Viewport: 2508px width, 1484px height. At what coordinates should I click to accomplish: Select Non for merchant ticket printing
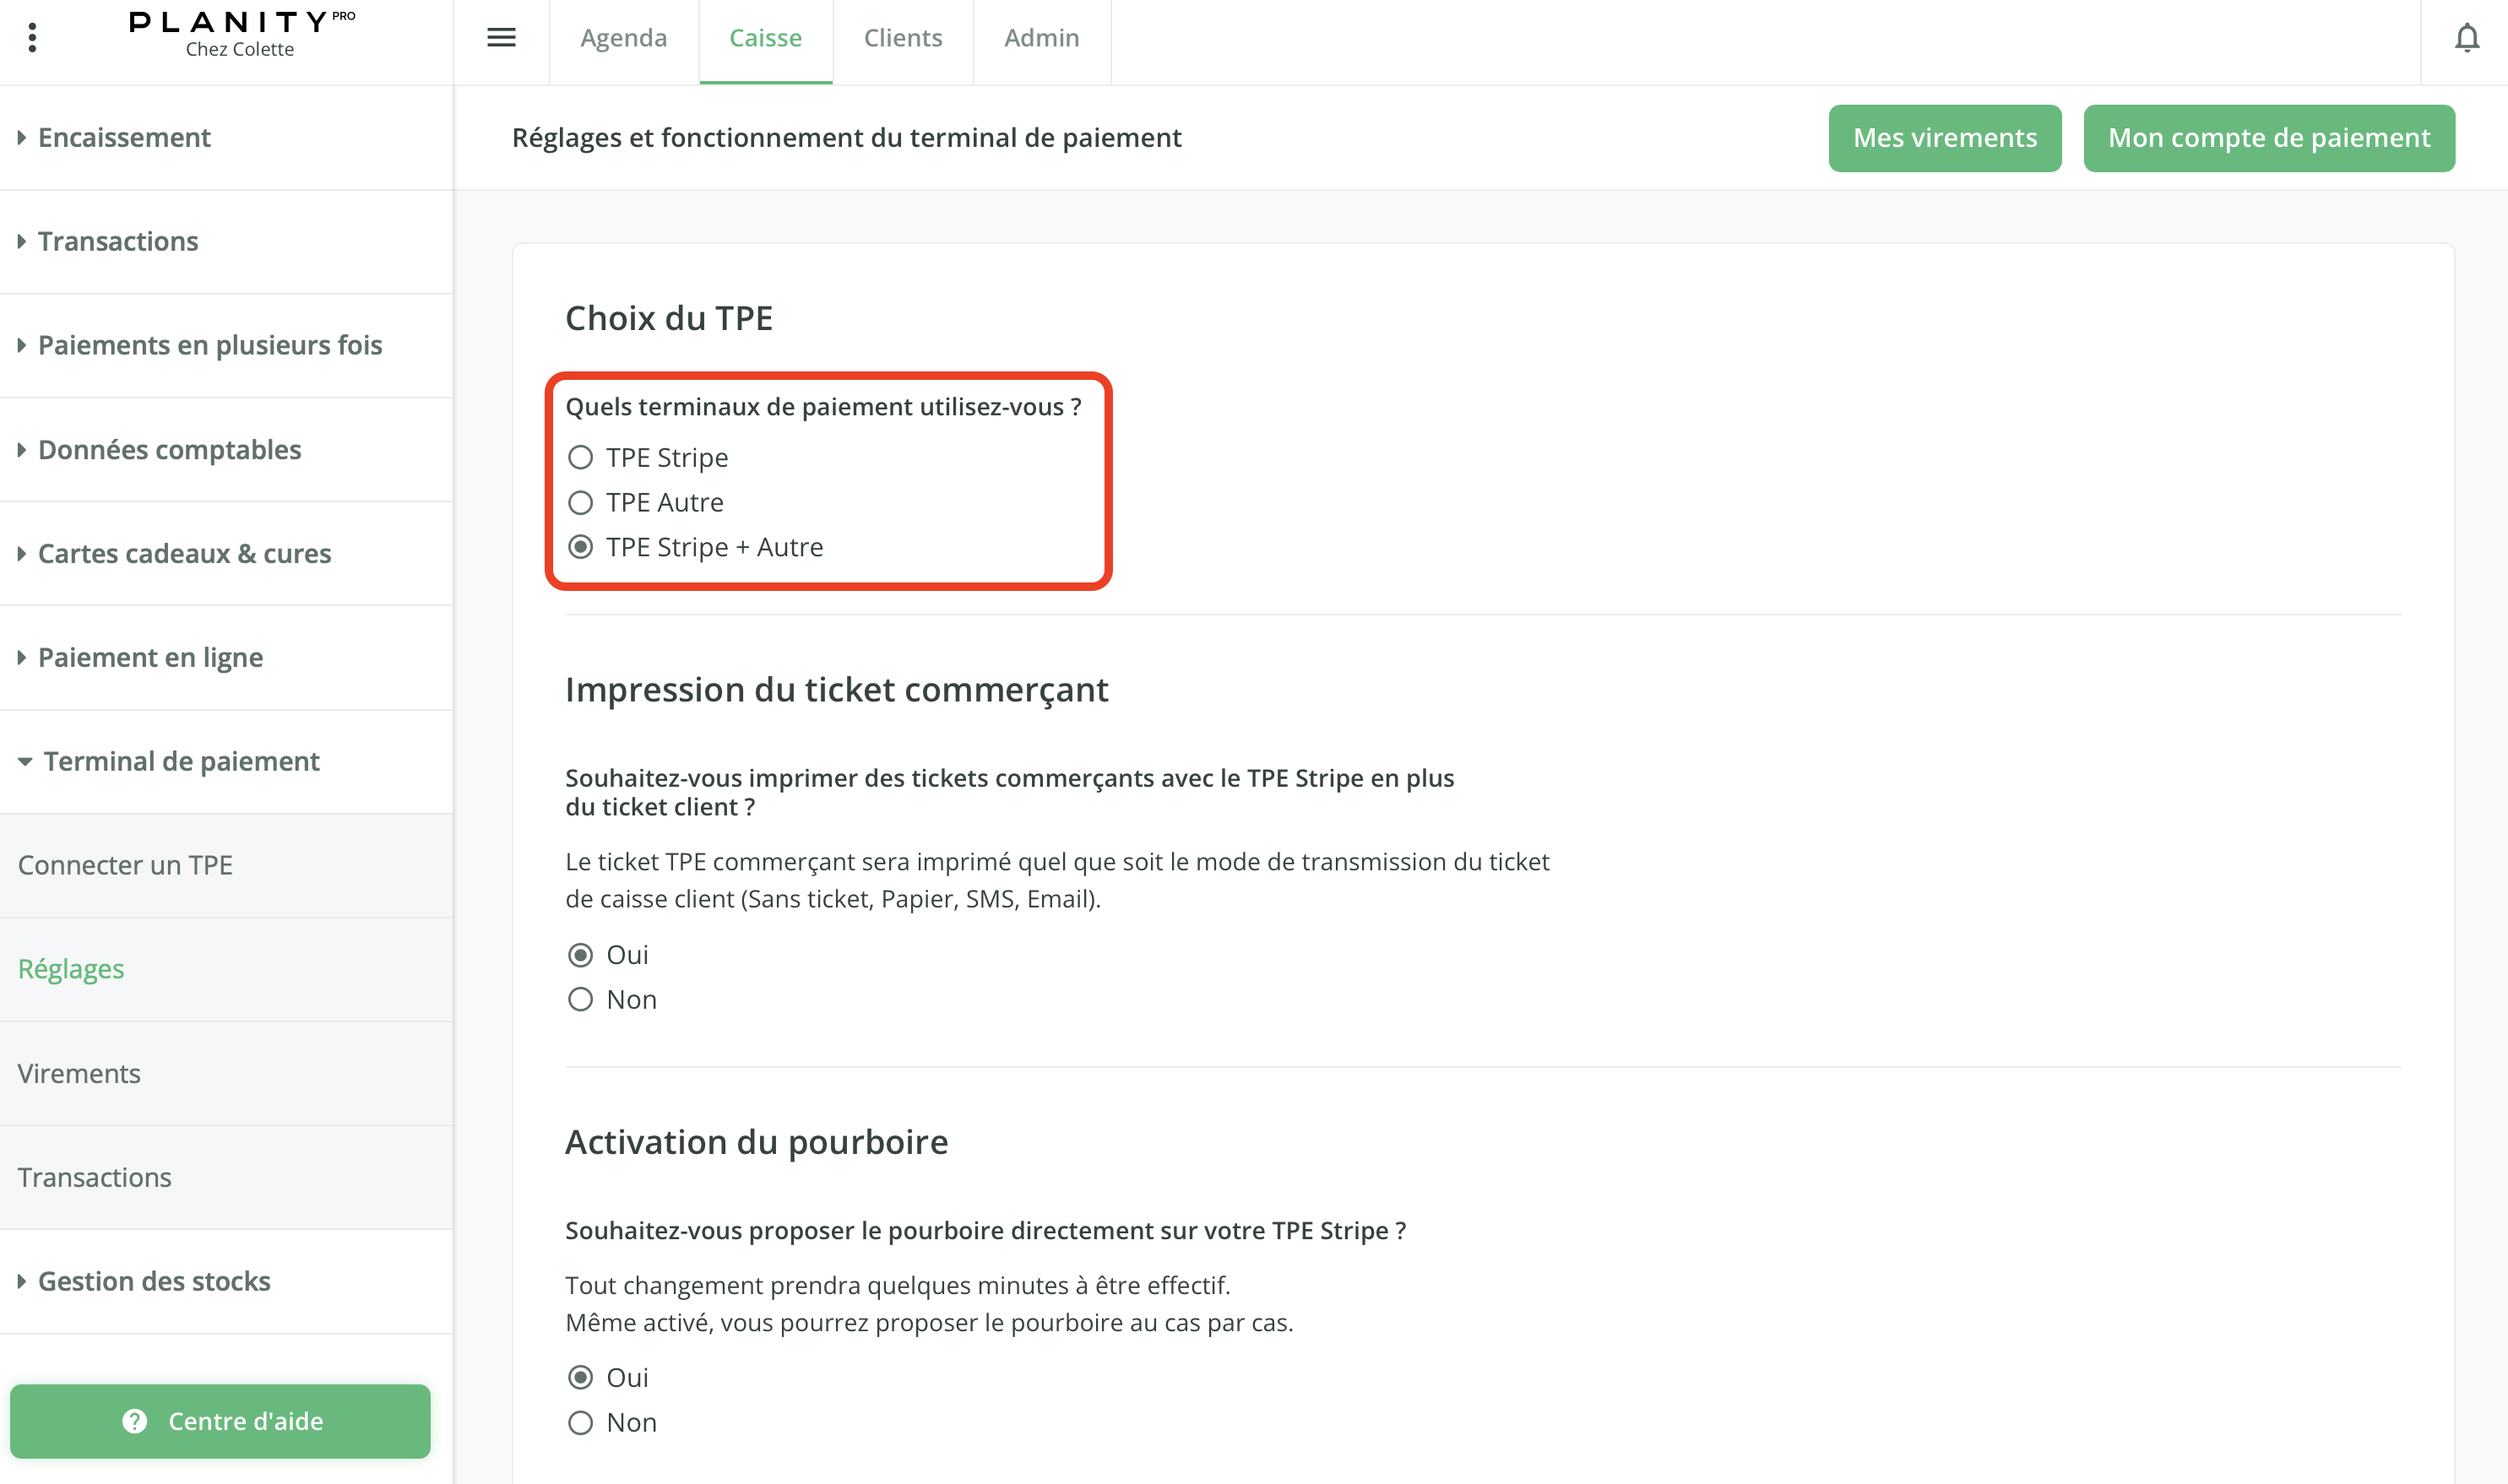[x=580, y=1000]
